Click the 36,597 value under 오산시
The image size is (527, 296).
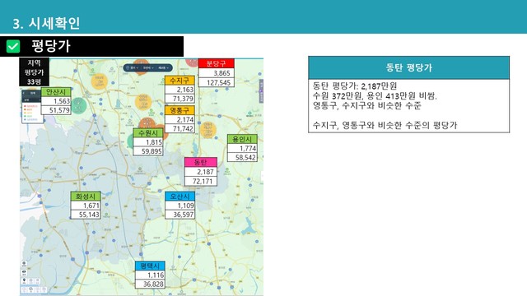(180, 215)
